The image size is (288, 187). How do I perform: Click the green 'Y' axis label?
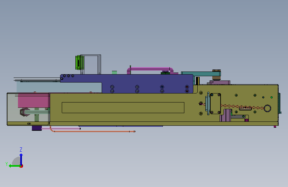coord(7,164)
